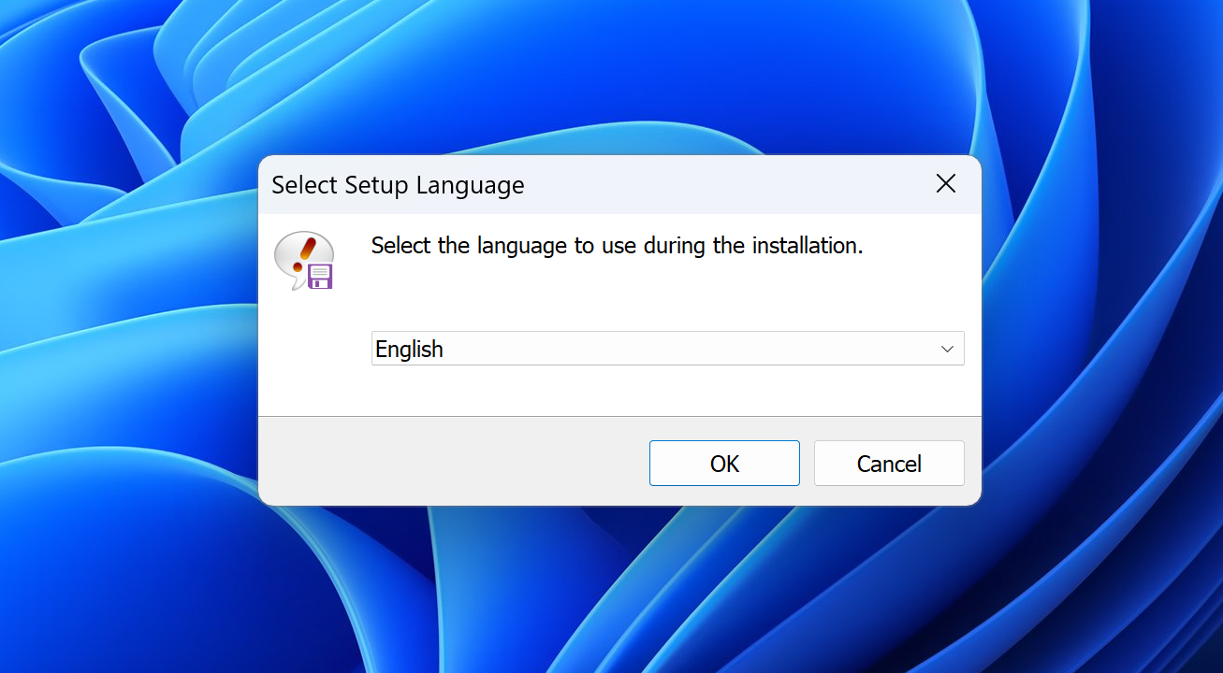Click the purple floppy disk icon
Screen dimensions: 1223x673
click(x=321, y=276)
